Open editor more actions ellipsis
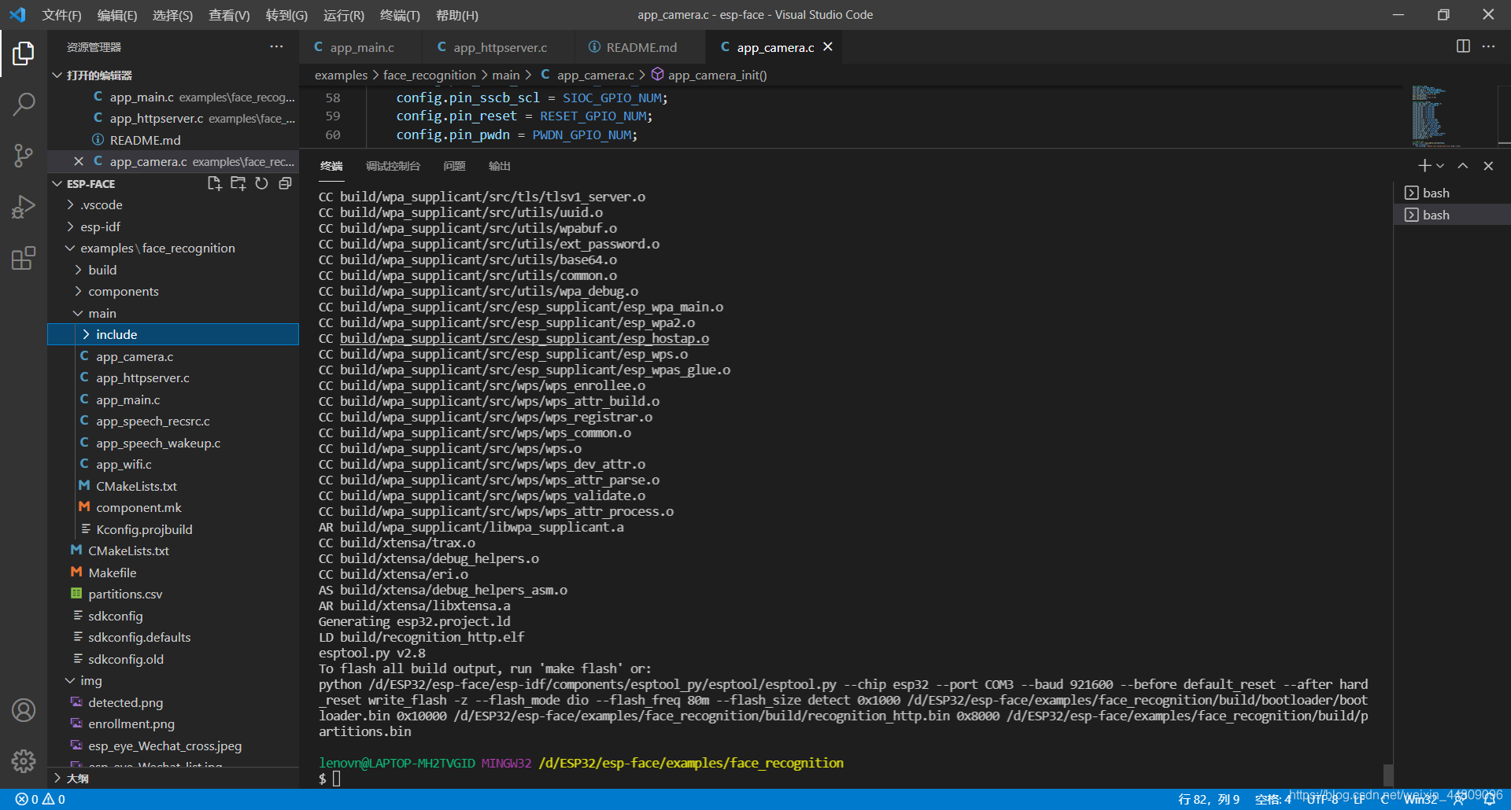Image resolution: width=1511 pixels, height=810 pixels. [x=1488, y=46]
